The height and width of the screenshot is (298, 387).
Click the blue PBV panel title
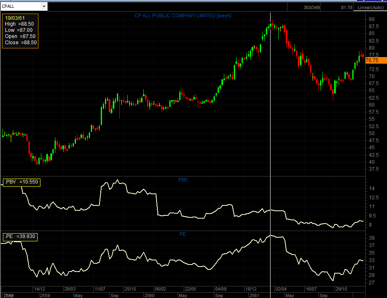(x=183, y=180)
